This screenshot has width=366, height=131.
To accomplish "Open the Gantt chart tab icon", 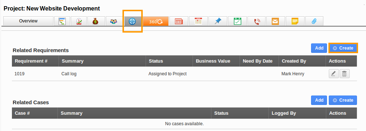I will [x=62, y=21].
